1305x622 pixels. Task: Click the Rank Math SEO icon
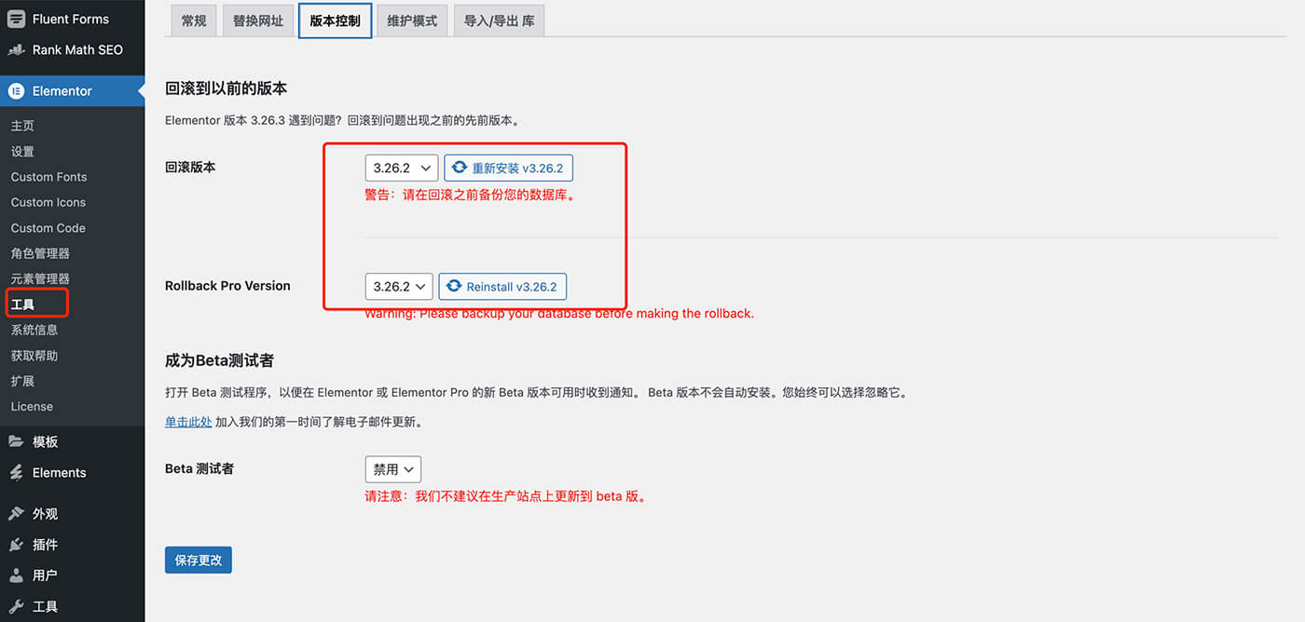click(16, 49)
